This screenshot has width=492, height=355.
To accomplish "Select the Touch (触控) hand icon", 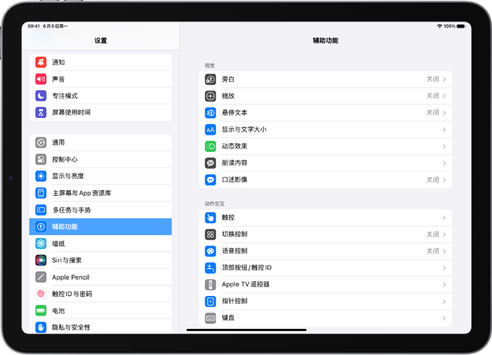I will (x=210, y=218).
